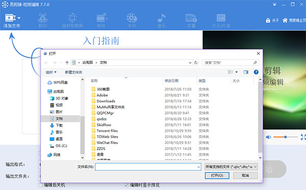Screen dimensions: 306x190
Task: Toggle show preview while editing checkbox
Action: tap(126, 185)
